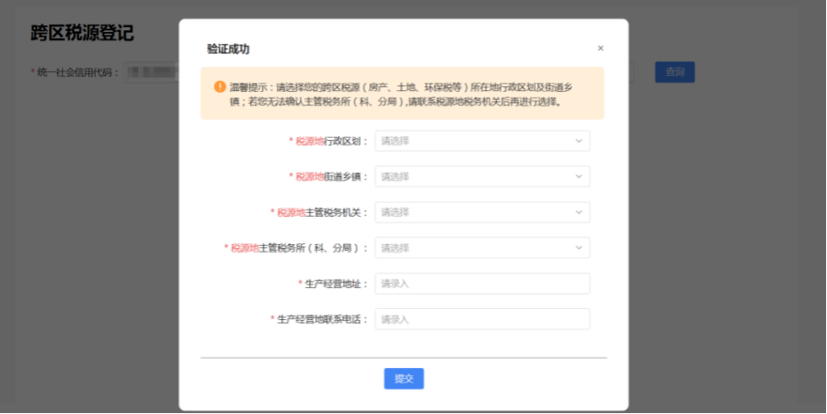This screenshot has width=827, height=414.
Task: Open the 税源地主管税务机关 dropdown field
Action: pyautogui.click(x=475, y=212)
